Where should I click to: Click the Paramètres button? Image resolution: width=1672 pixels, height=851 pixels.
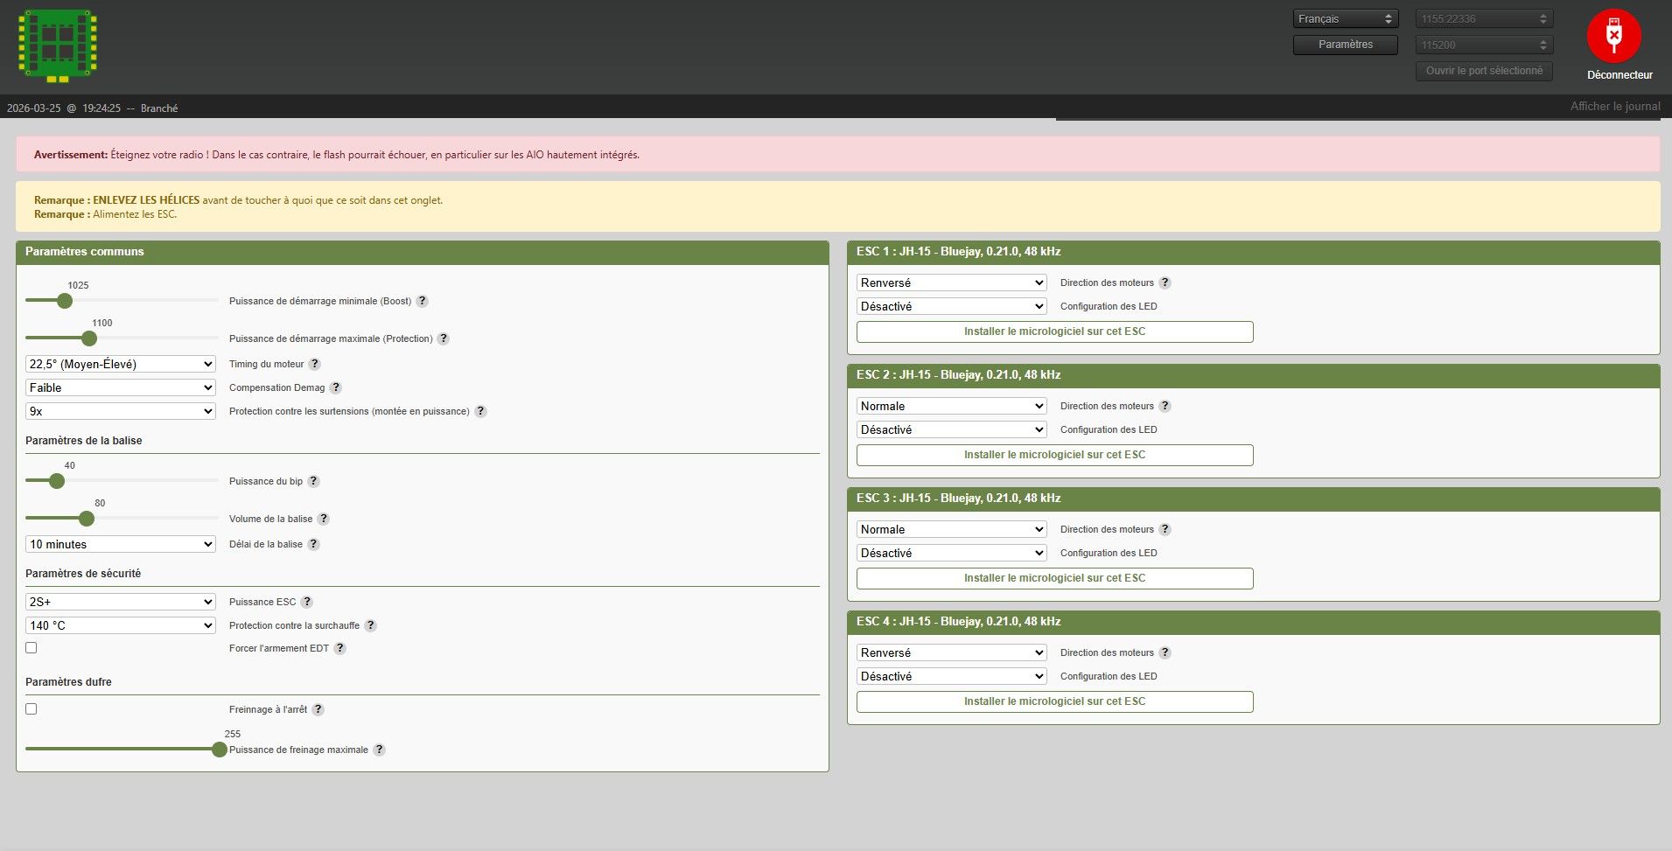(x=1345, y=45)
